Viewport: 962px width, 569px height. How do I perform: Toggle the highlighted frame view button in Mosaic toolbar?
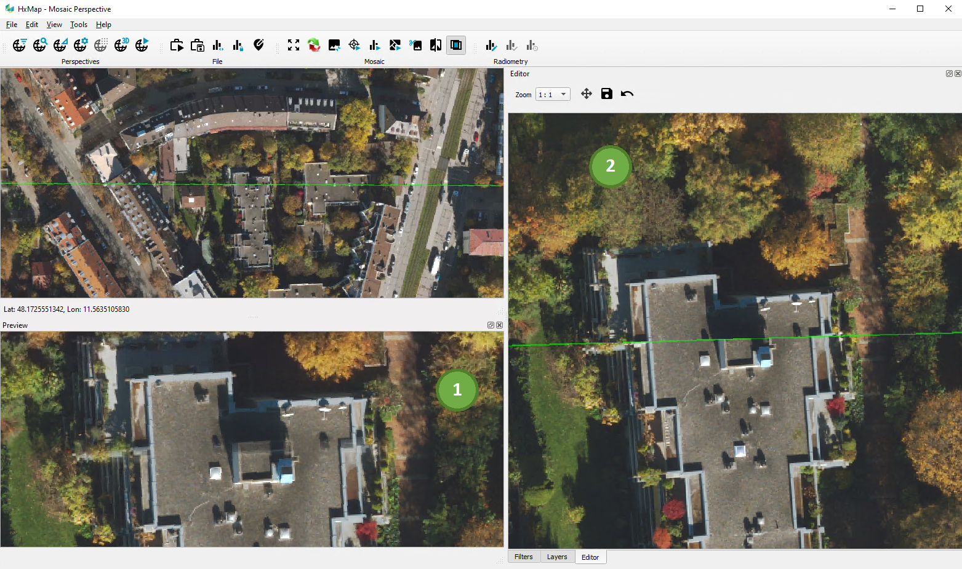(x=456, y=45)
